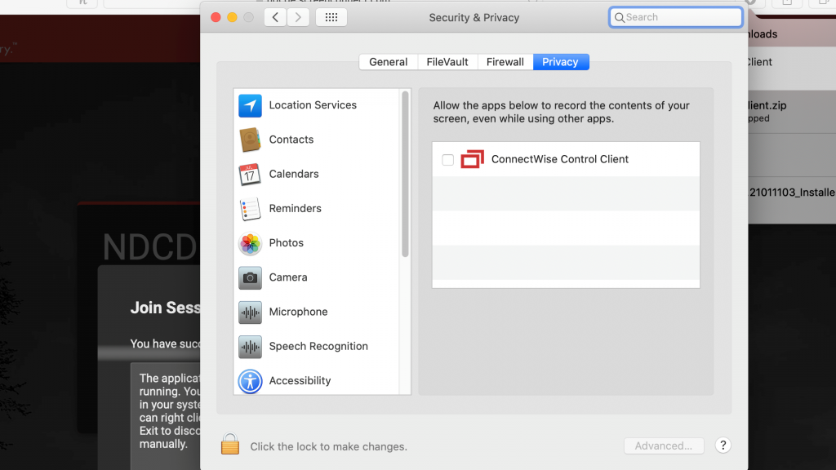This screenshot has height=470, width=836.
Task: Open Accessibility privacy category
Action: click(300, 380)
